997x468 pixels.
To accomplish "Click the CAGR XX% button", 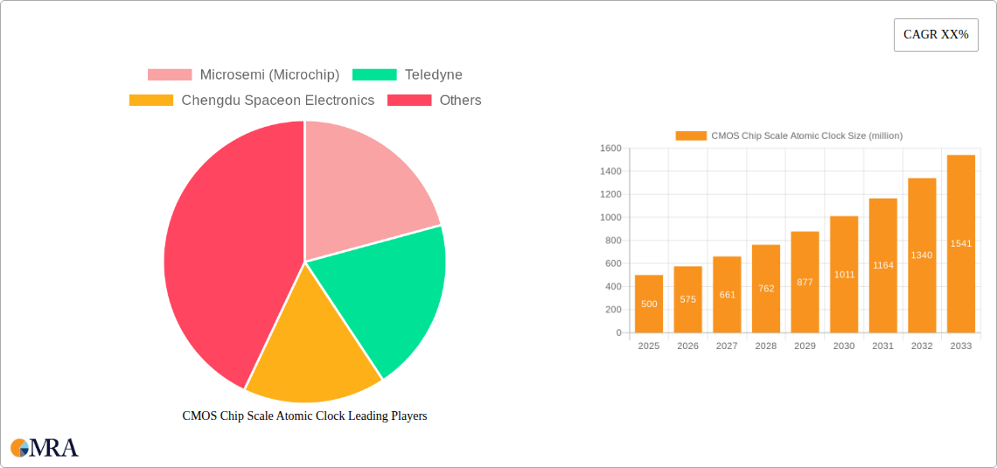I will 936,35.
